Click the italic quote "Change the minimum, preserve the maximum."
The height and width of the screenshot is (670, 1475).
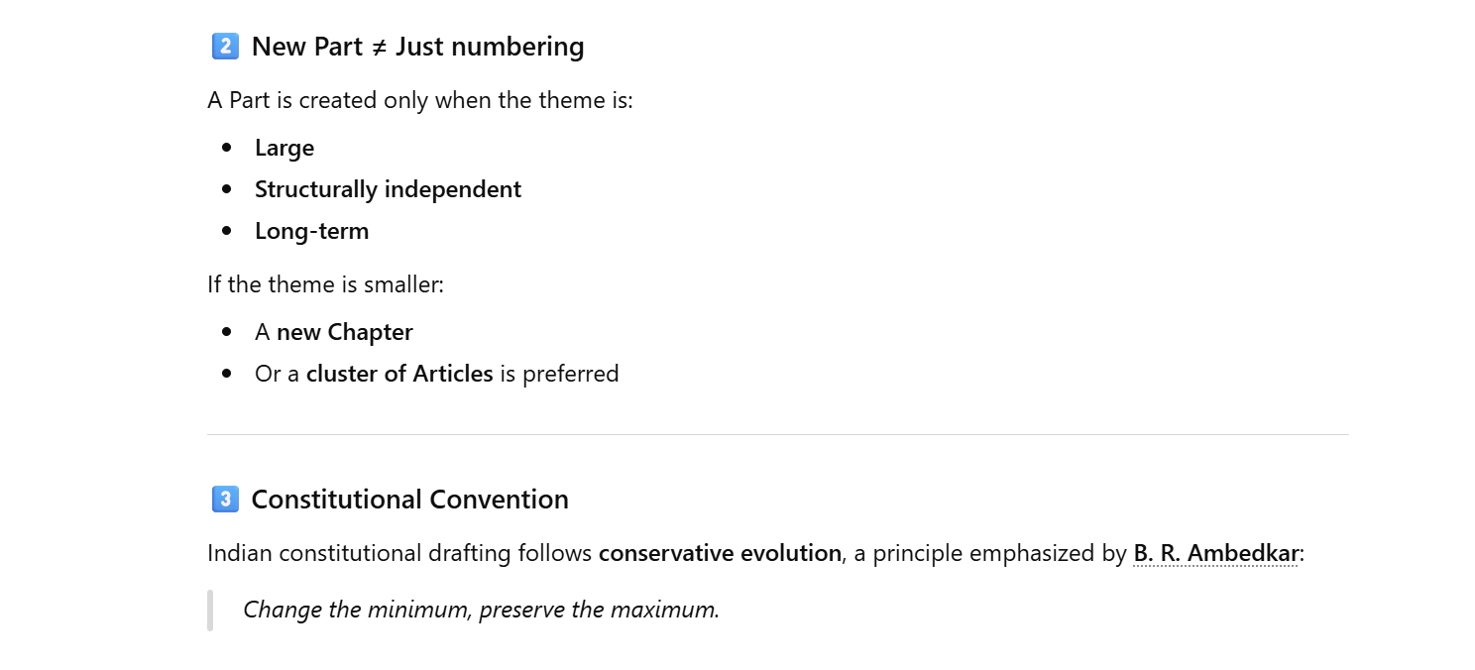(481, 610)
